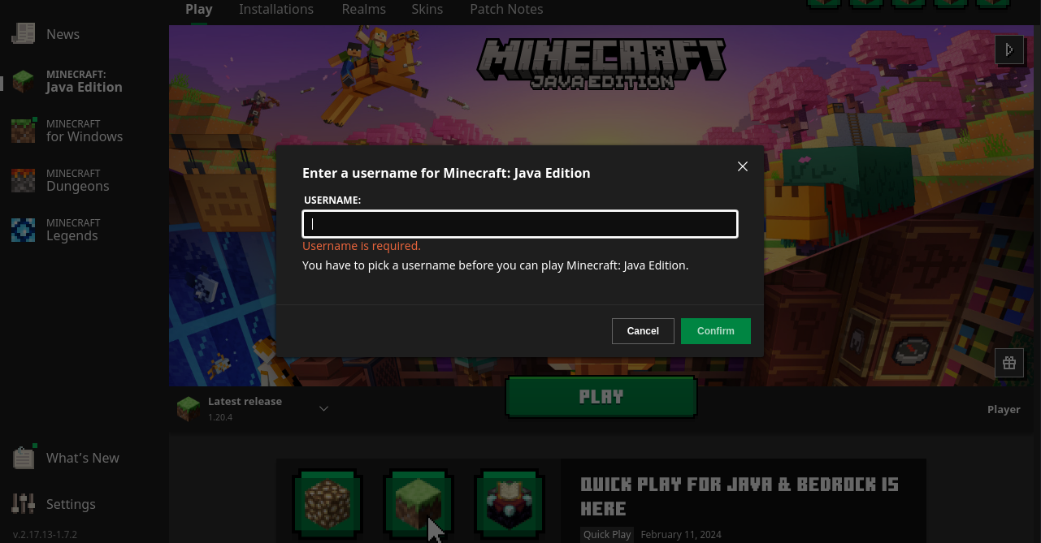This screenshot has width=1041, height=543.
Task: Open Minecraft Dungeons sidebar icon
Action: point(24,180)
